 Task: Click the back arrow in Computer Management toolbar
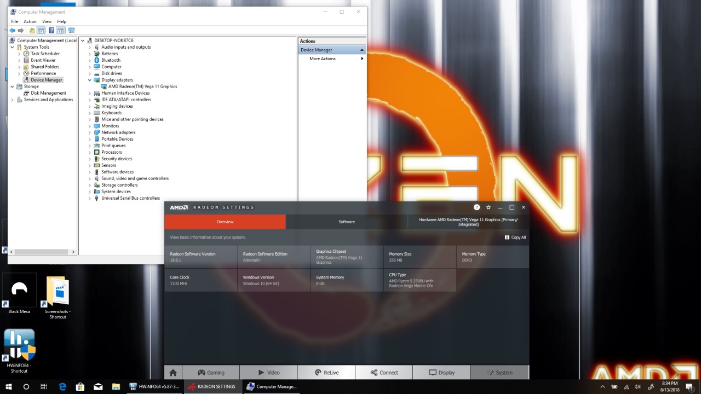click(x=13, y=31)
